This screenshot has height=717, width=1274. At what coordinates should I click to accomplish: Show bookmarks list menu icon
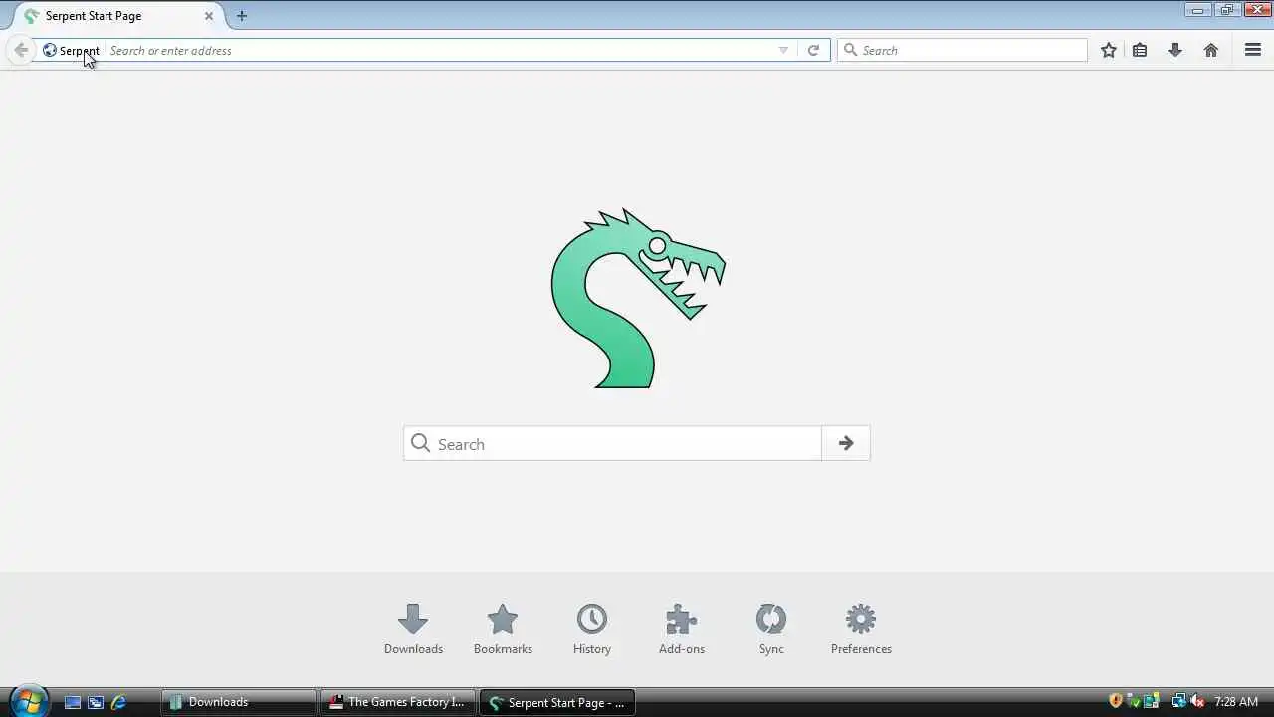tap(1140, 50)
